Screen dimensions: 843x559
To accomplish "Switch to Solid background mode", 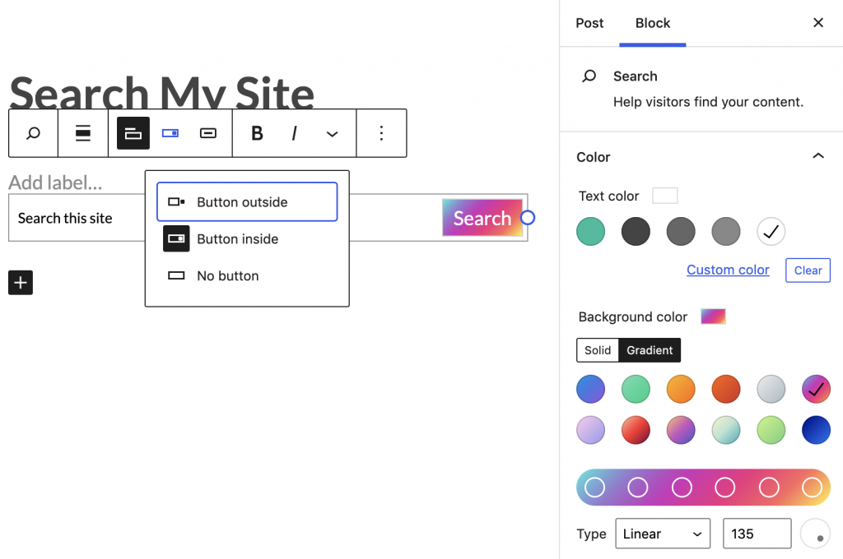I will tap(598, 350).
